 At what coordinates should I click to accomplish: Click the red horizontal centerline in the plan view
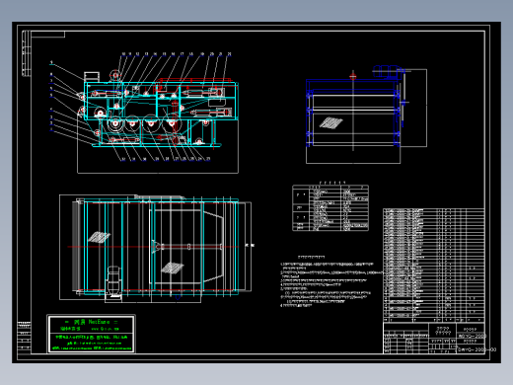(x=153, y=247)
